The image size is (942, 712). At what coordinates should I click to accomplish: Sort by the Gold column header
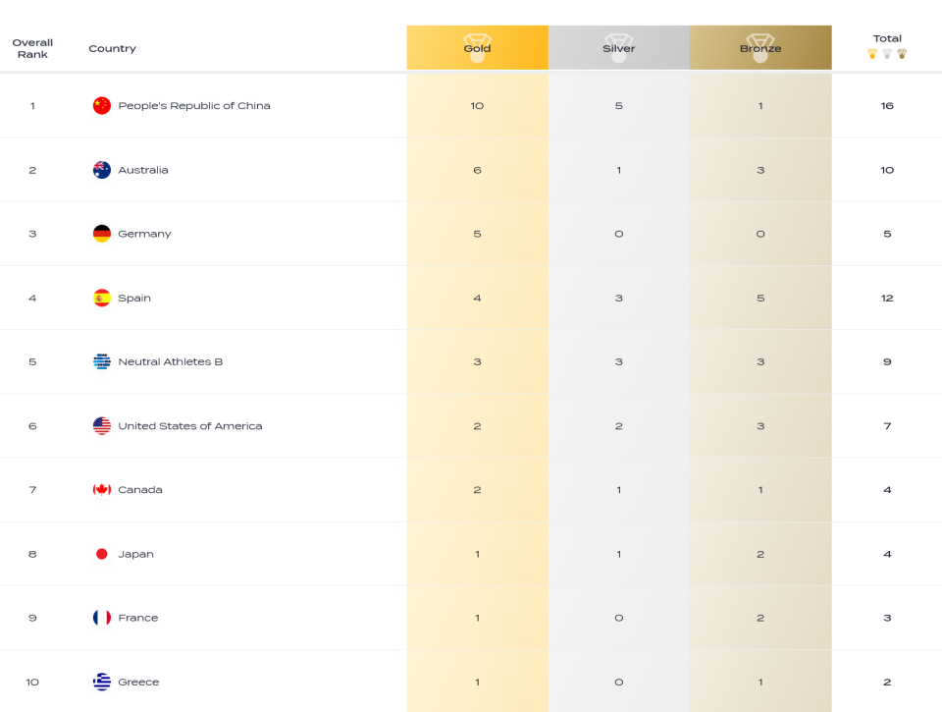[477, 47]
